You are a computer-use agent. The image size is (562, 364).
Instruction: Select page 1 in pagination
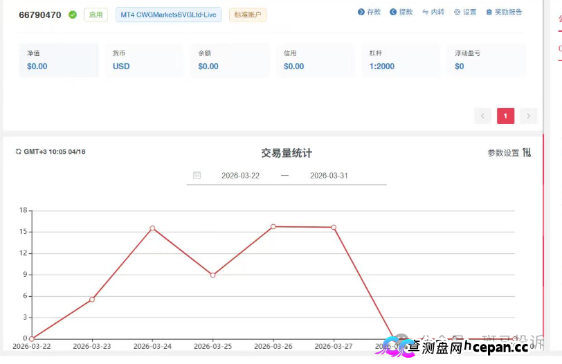[x=505, y=116]
